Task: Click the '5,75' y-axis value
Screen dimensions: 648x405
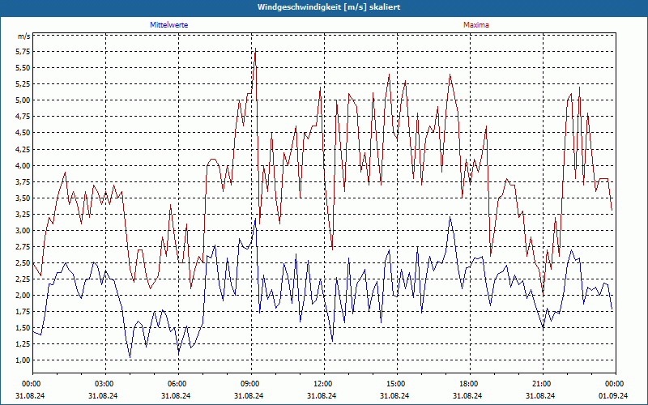Action: point(23,52)
